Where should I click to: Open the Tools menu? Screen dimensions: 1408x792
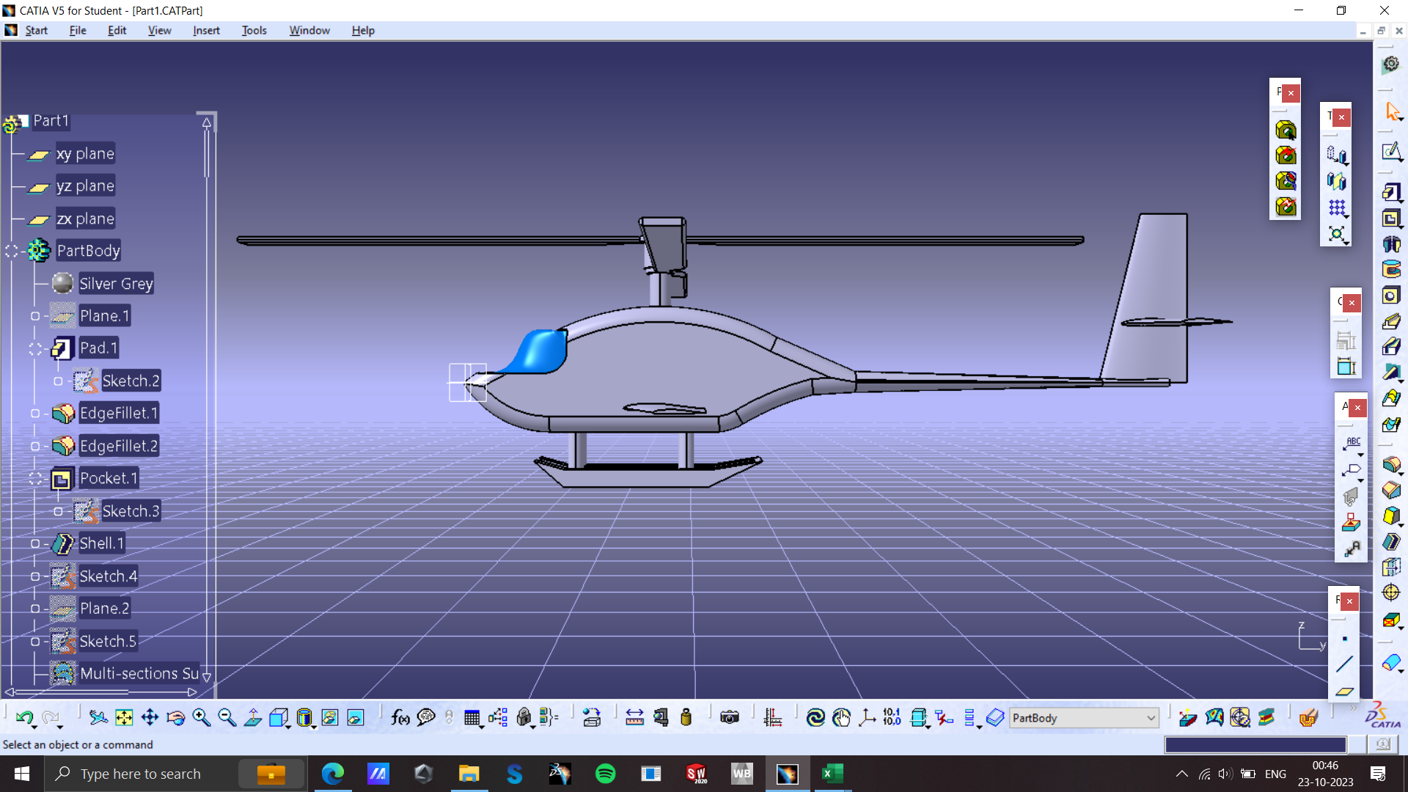[253, 30]
